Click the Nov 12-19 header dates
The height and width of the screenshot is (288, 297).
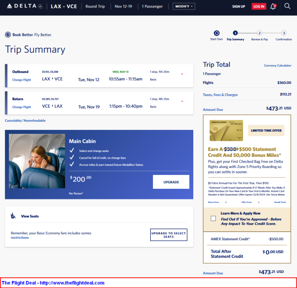click(123, 7)
